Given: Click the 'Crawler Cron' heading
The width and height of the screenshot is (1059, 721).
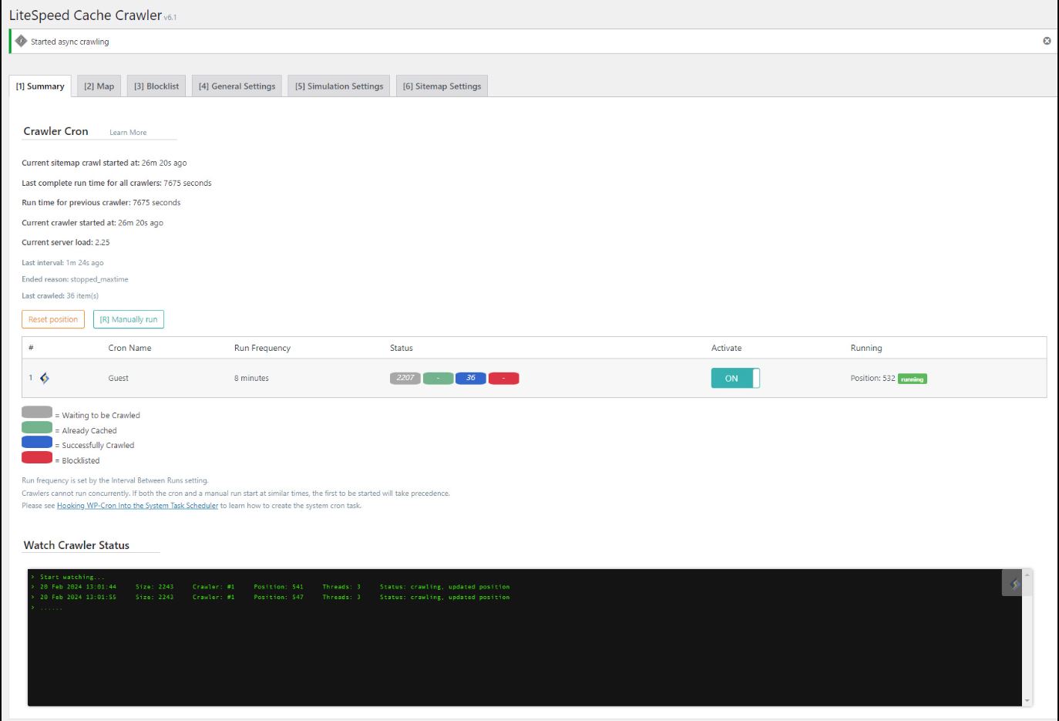Looking at the screenshot, I should coord(55,131).
